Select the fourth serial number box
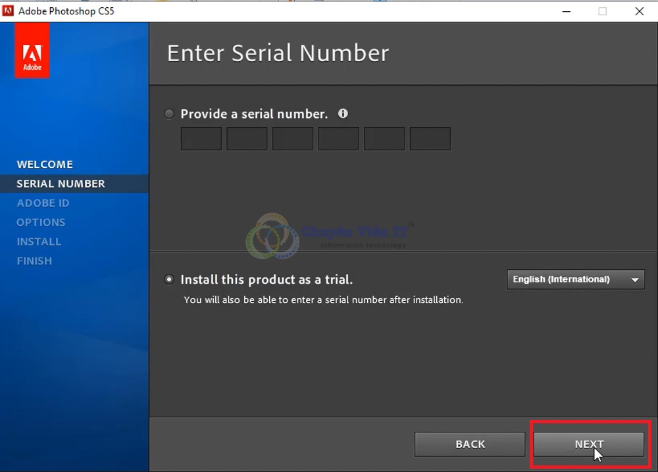The image size is (658, 472). coord(338,139)
